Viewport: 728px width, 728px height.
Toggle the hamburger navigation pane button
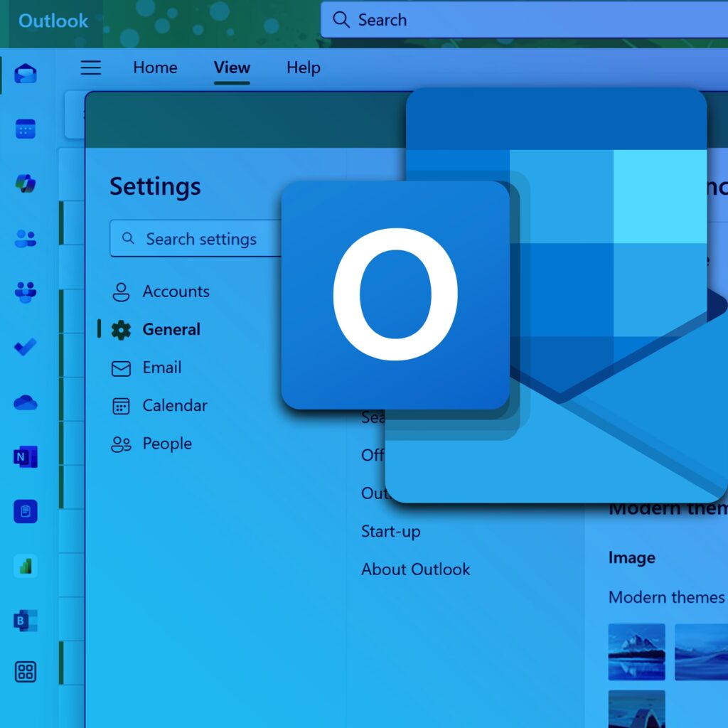click(x=90, y=68)
